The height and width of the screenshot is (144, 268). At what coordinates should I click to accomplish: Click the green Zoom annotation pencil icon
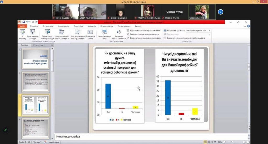(x=5, y=130)
